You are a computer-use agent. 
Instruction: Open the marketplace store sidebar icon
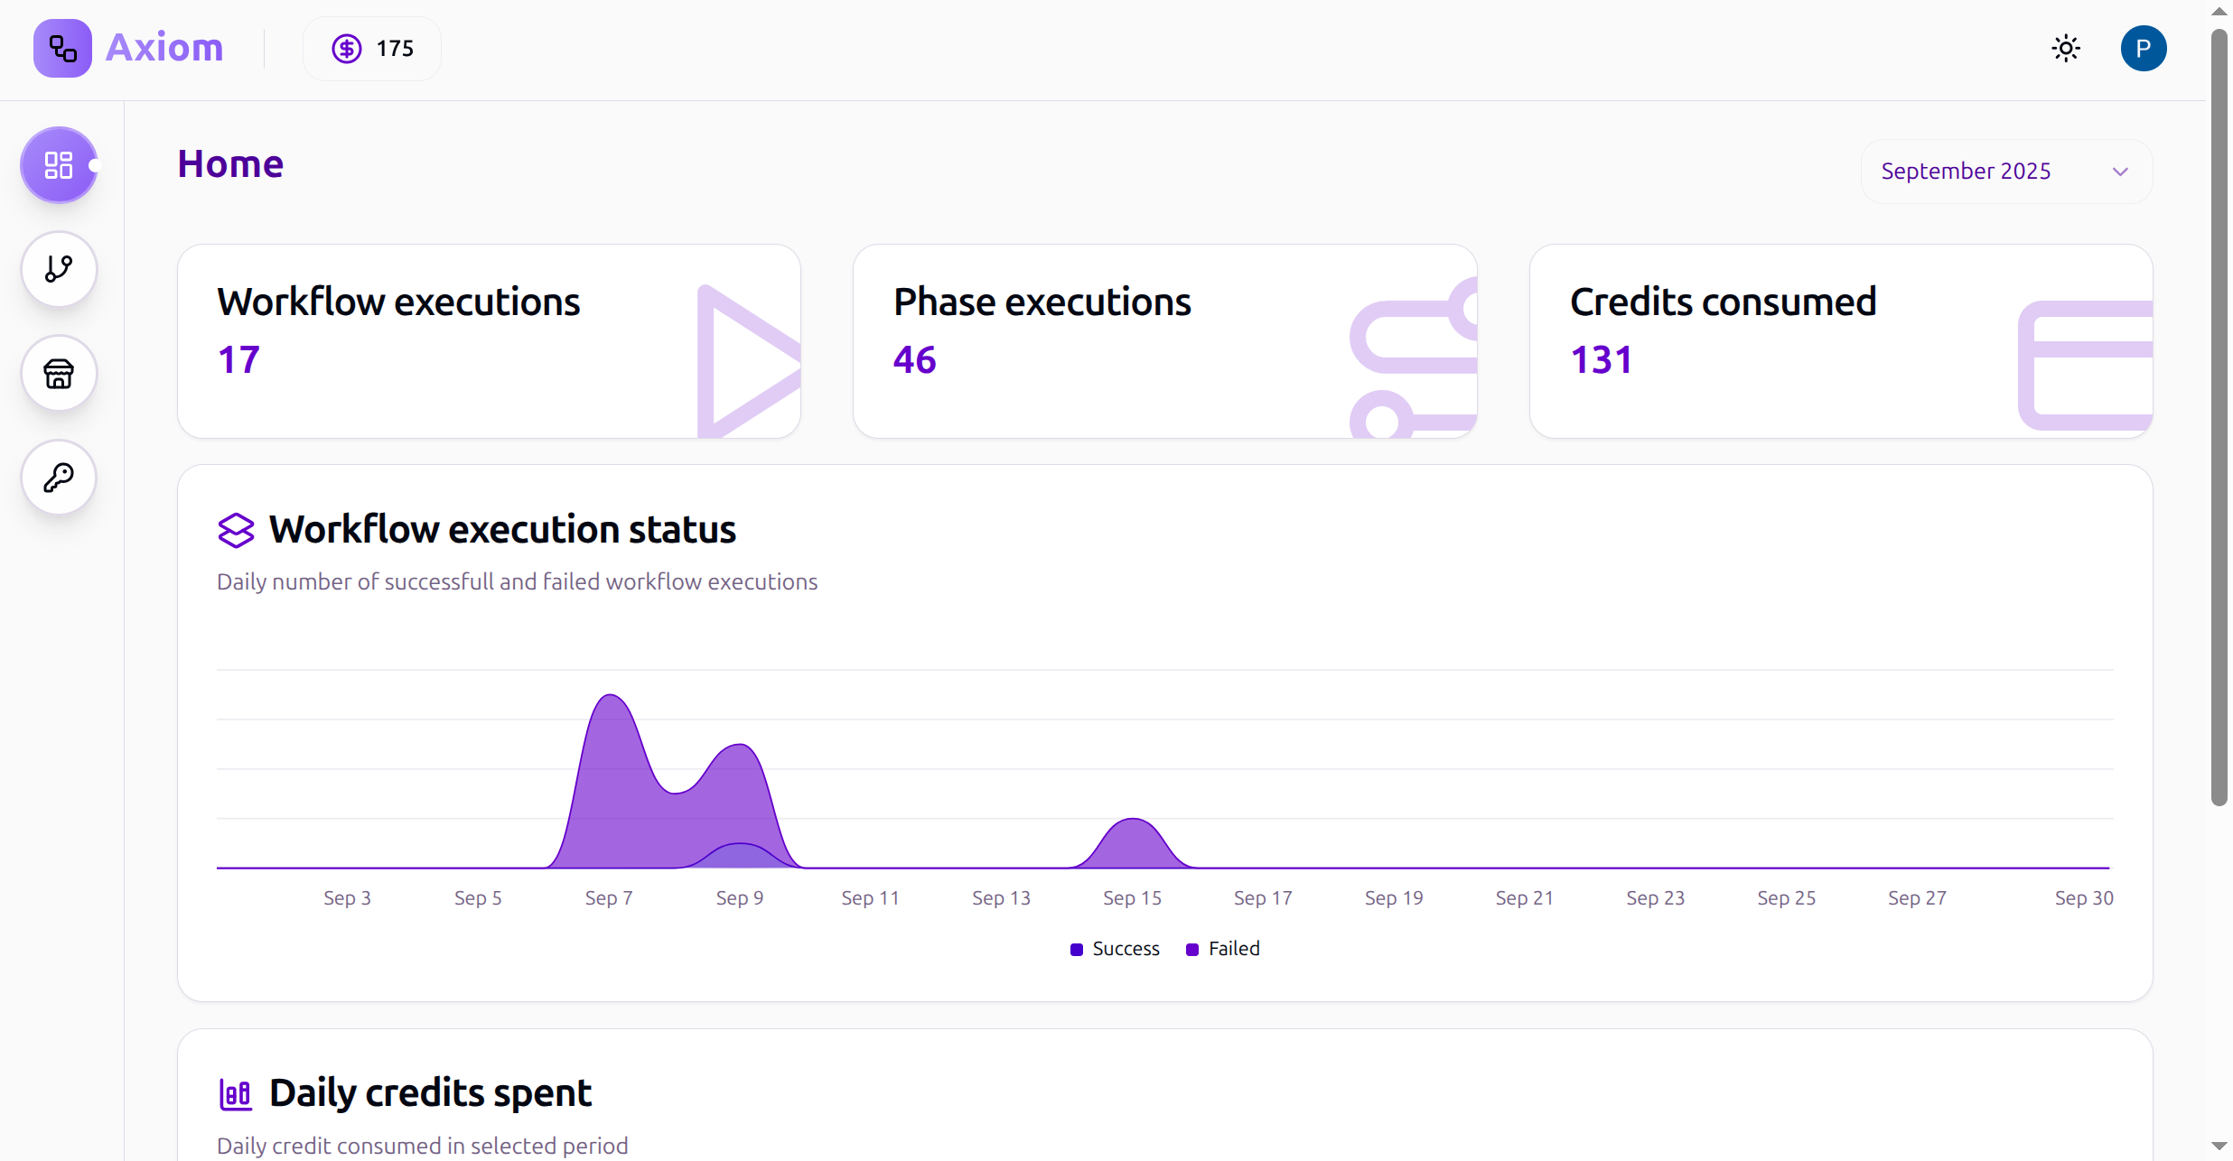pos(59,373)
